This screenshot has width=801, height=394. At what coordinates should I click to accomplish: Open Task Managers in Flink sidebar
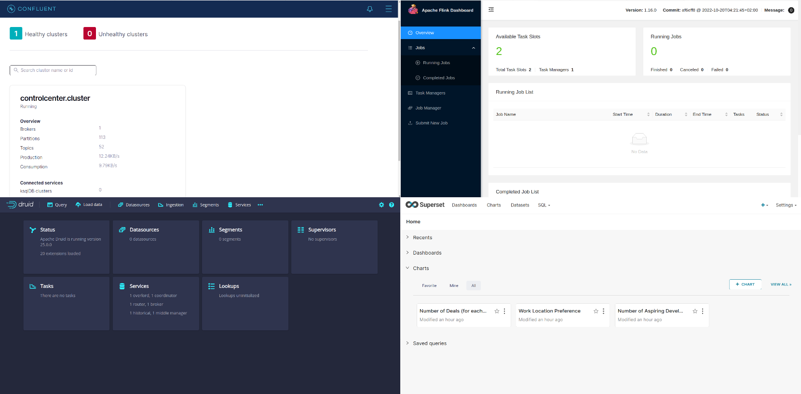pyautogui.click(x=430, y=93)
